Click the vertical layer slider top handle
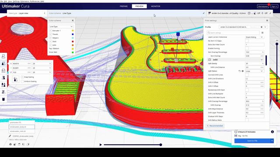Screen dimensions: 280x157 (x=277, y=44)
